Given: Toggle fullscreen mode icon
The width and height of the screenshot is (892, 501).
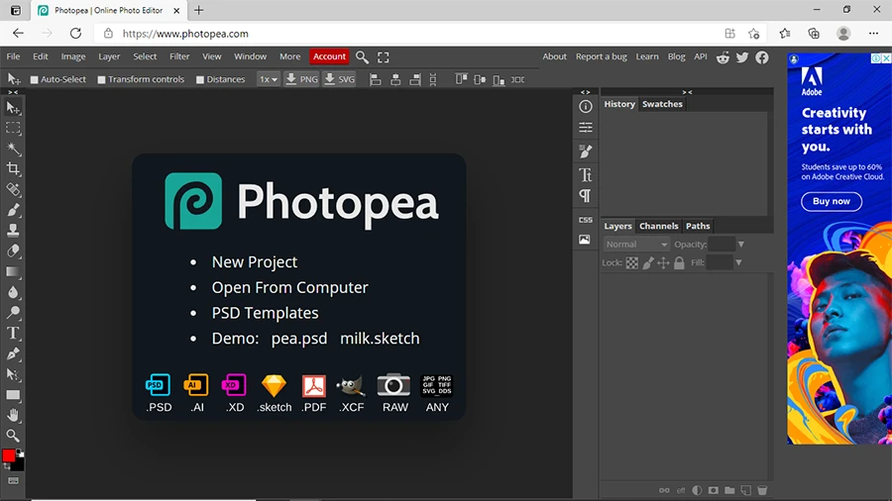Looking at the screenshot, I should [384, 57].
